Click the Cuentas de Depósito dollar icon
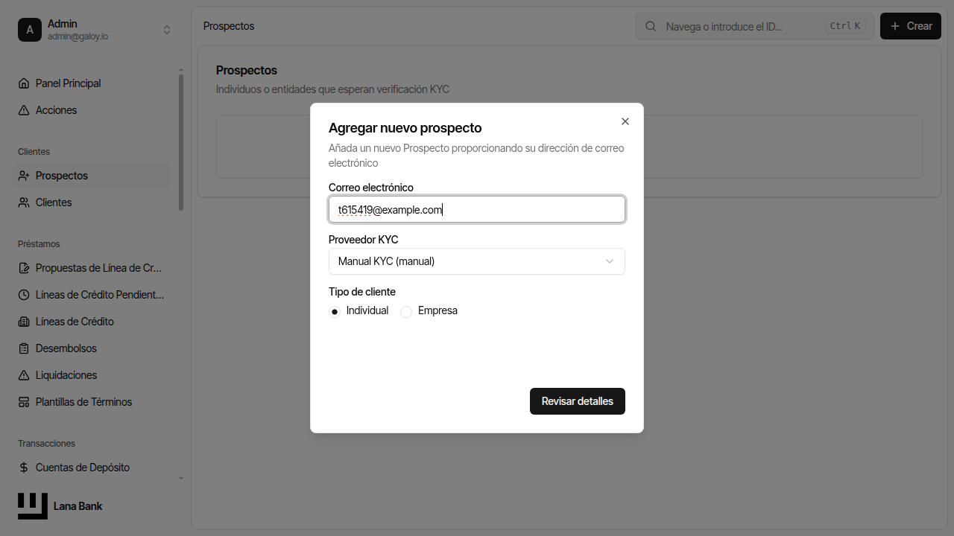Screen dimensions: 954x536 coord(24,468)
